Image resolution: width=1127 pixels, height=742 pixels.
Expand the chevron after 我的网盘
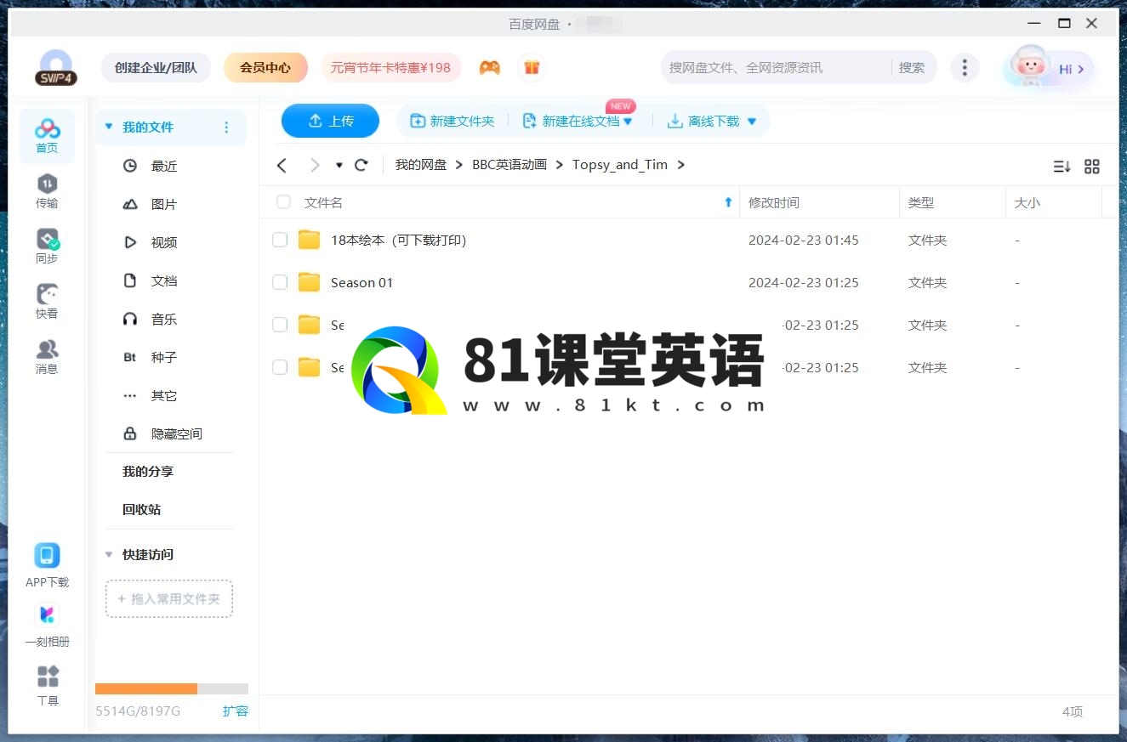pos(459,165)
